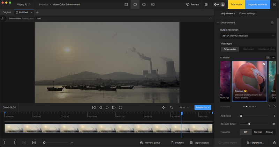Mute the preview audio
The height and width of the screenshot is (147, 279).
pos(164,107)
